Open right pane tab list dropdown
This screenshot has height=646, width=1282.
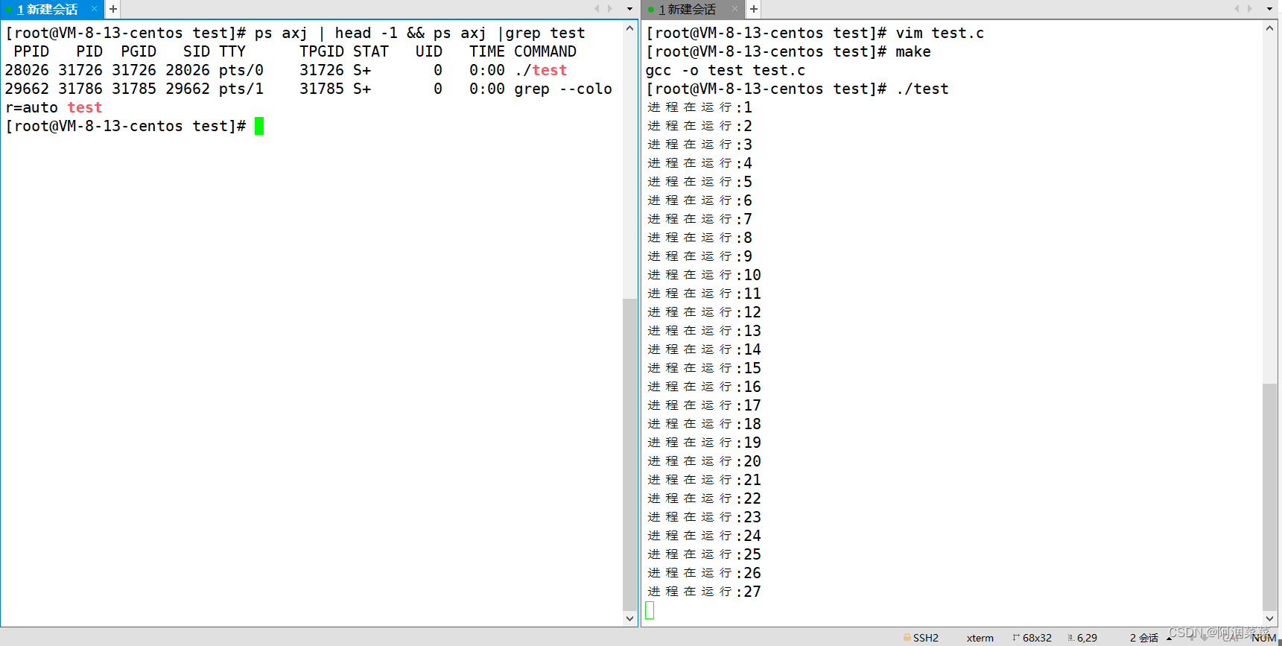point(1270,9)
